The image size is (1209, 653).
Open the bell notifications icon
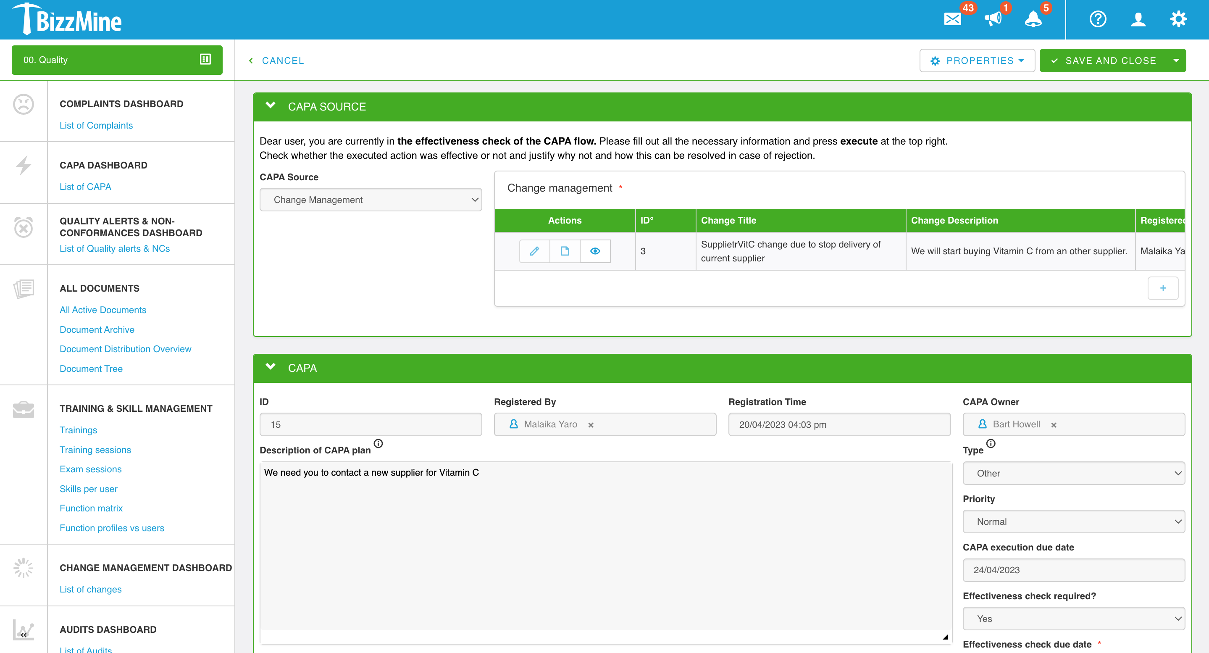pyautogui.click(x=1033, y=19)
